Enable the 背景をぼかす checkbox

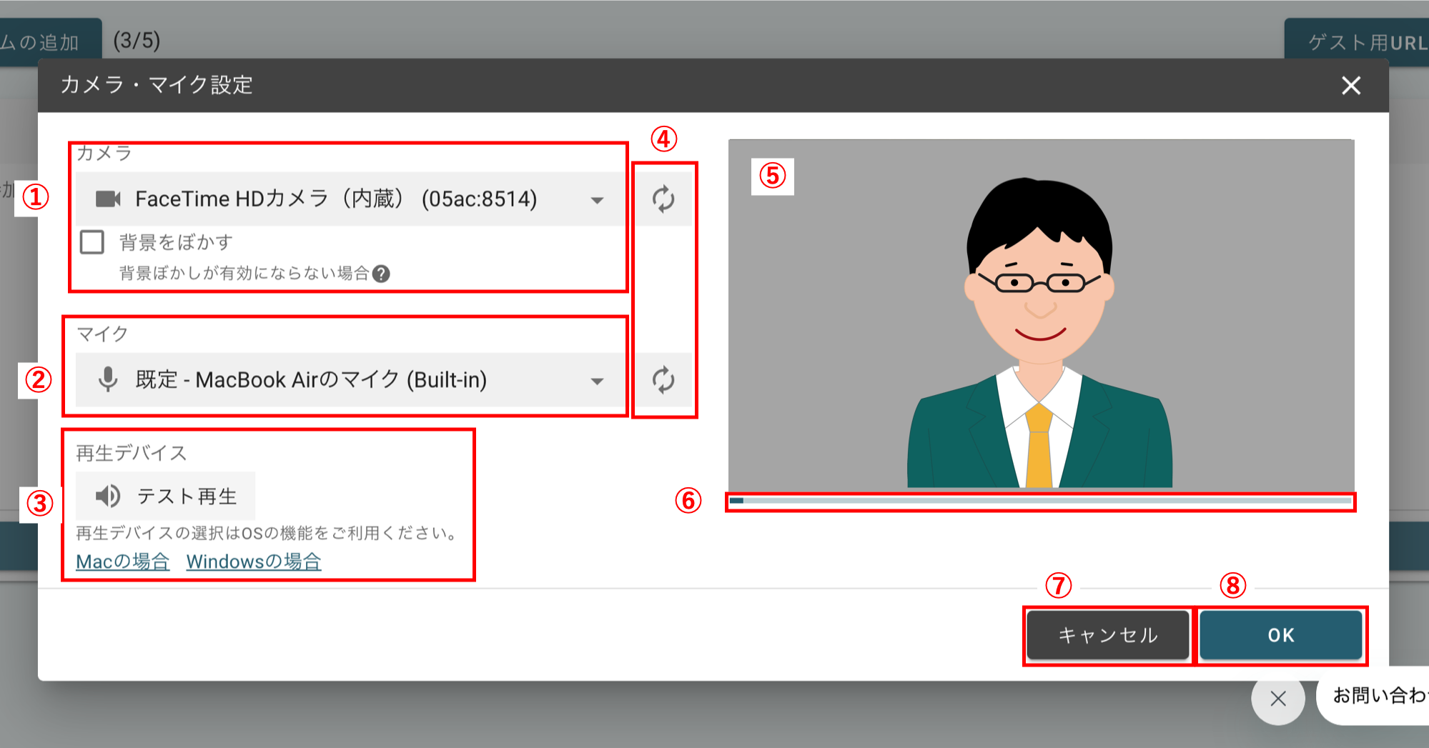click(x=91, y=243)
